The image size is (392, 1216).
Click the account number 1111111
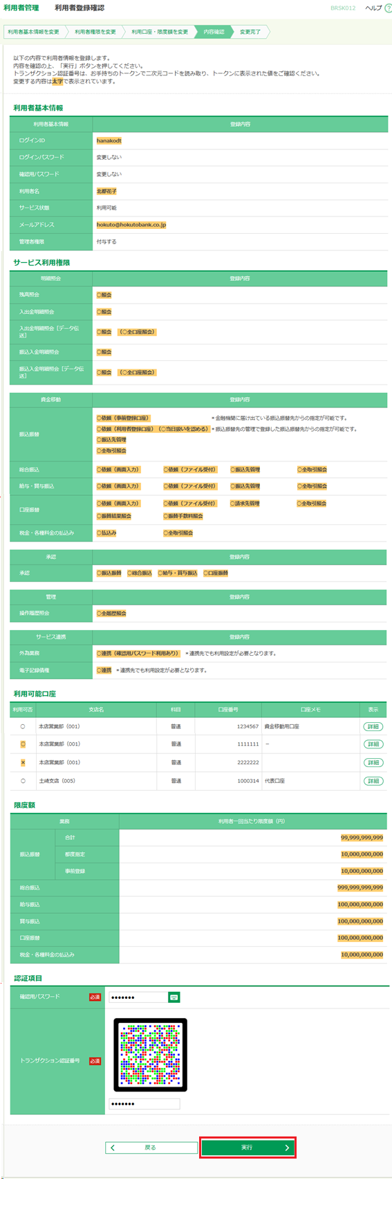tap(248, 744)
